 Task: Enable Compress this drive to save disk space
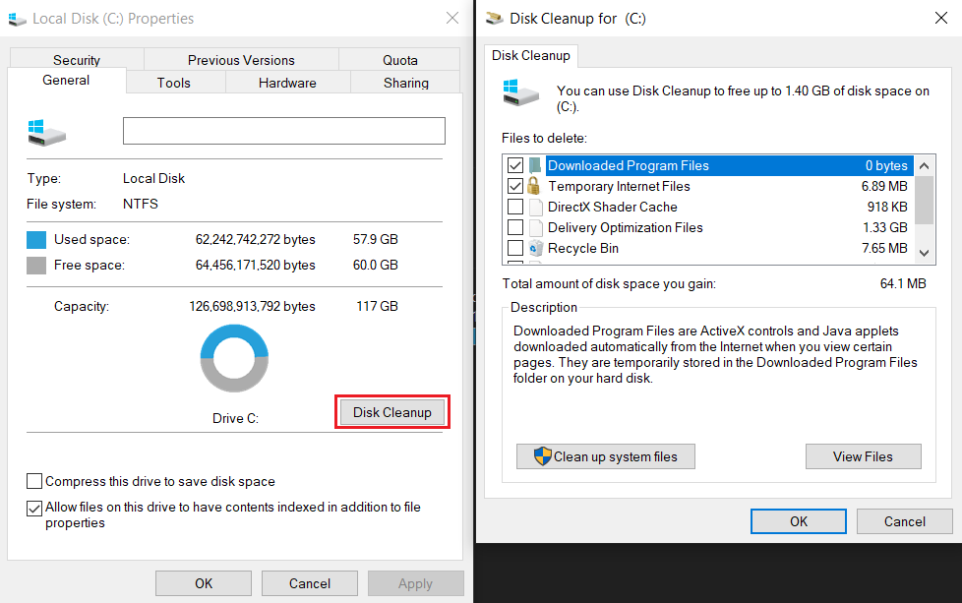[34, 482]
